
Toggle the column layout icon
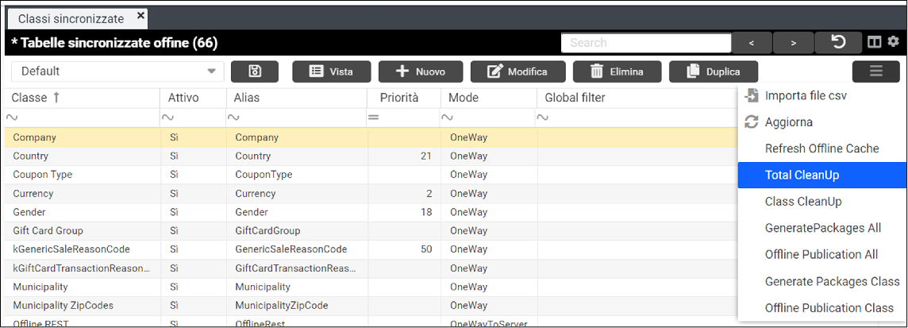pos(875,42)
